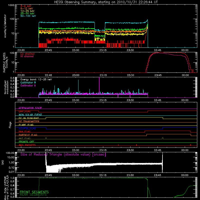The height and width of the screenshot is (200, 200).
Task: Click the 'Energy band: 12-25 keV' annotation
Action: 36,79
